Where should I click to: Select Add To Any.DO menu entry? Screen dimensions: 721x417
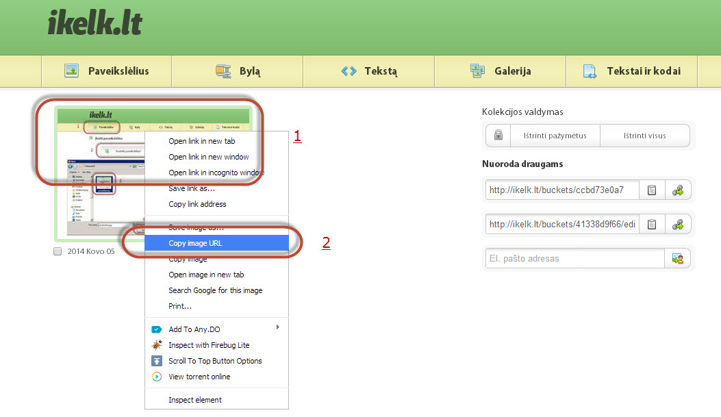tap(216, 329)
